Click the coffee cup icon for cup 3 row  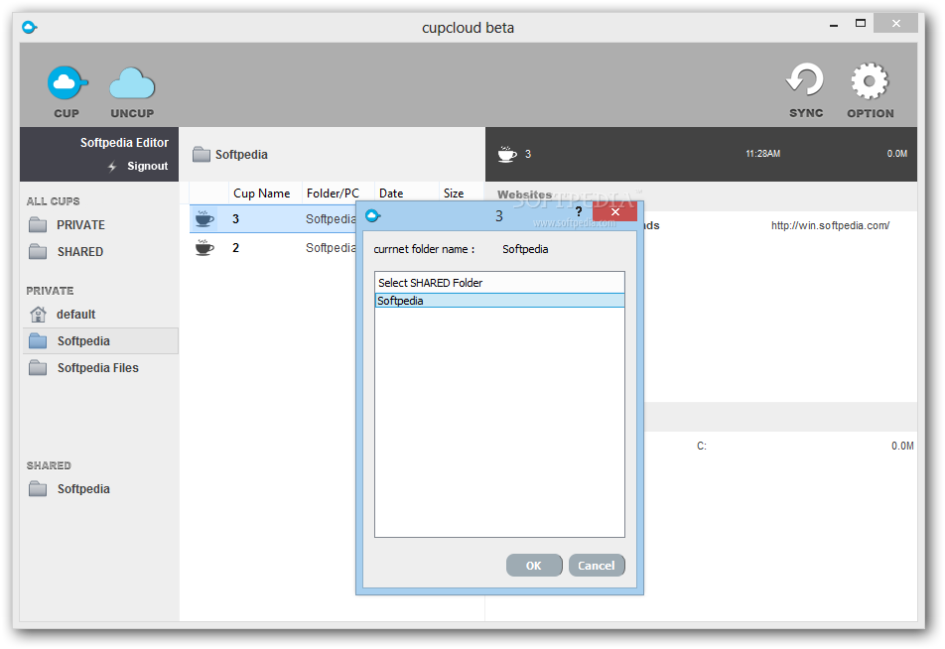(x=204, y=218)
